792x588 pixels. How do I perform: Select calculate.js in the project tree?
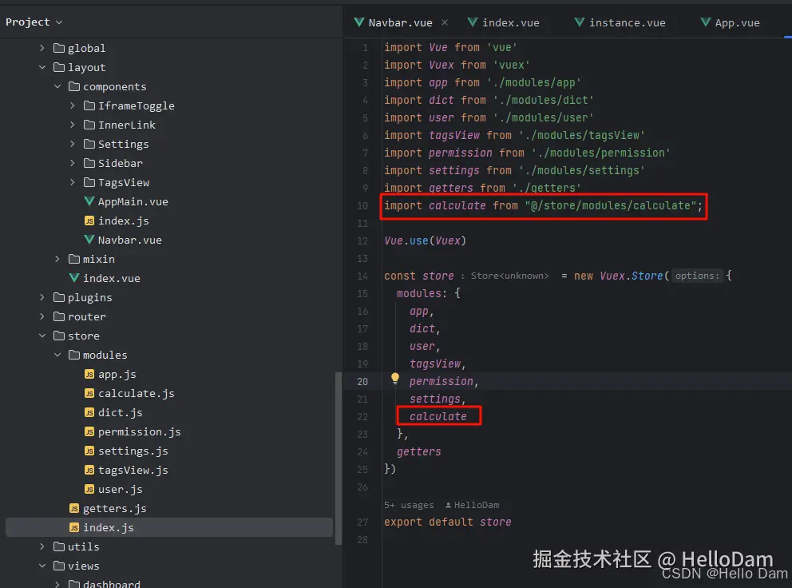[136, 393]
